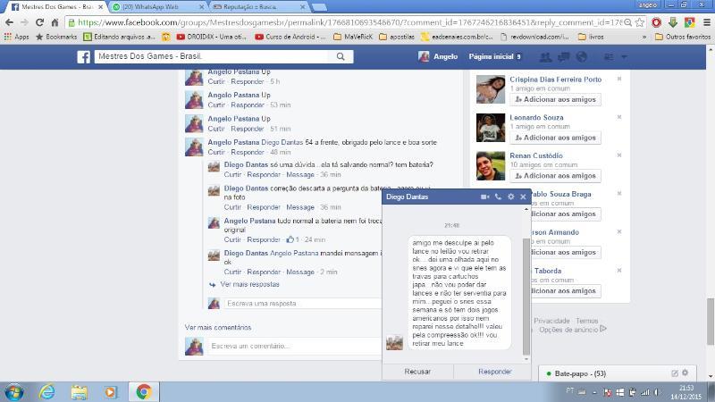The image size is (715, 402).
Task: Open chat options gear in Diego Dantas window
Action: pos(510,197)
